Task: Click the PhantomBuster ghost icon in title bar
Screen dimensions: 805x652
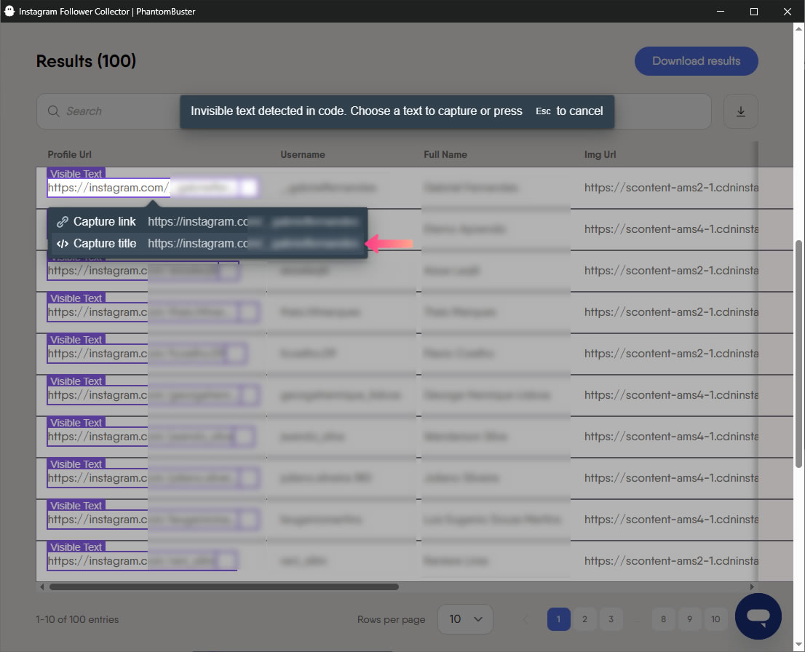Action: (x=9, y=11)
